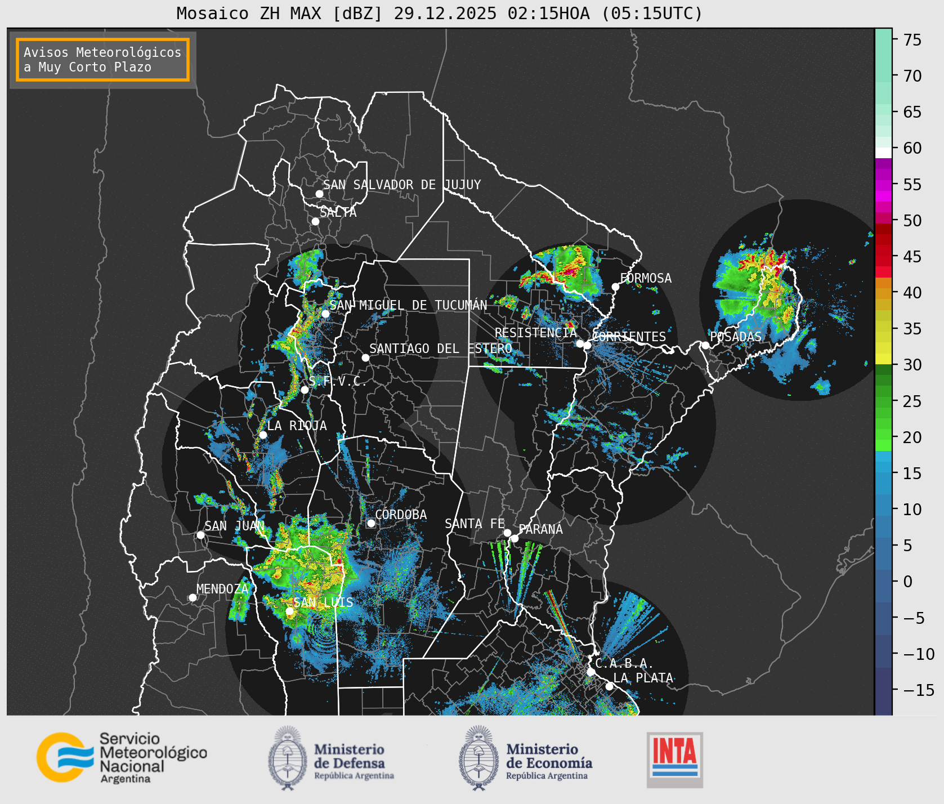This screenshot has width=944, height=804.
Task: Click the Ministerio de Economía emblem
Action: (479, 757)
